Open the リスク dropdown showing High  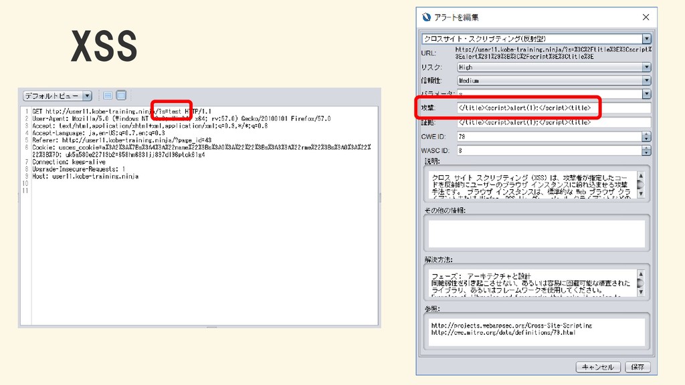[554, 68]
